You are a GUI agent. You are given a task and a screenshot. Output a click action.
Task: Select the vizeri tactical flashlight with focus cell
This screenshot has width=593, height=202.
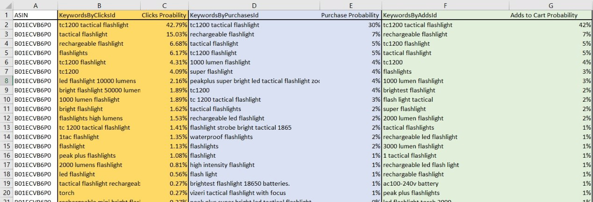(254, 193)
